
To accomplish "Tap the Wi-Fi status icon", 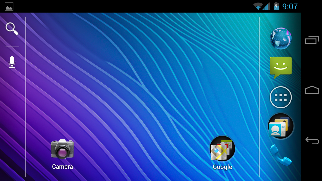I will tap(258, 6).
